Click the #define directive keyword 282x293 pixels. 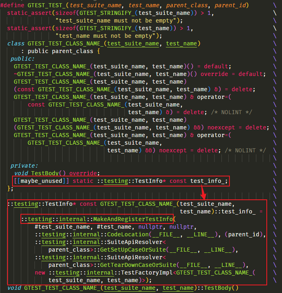12,5
